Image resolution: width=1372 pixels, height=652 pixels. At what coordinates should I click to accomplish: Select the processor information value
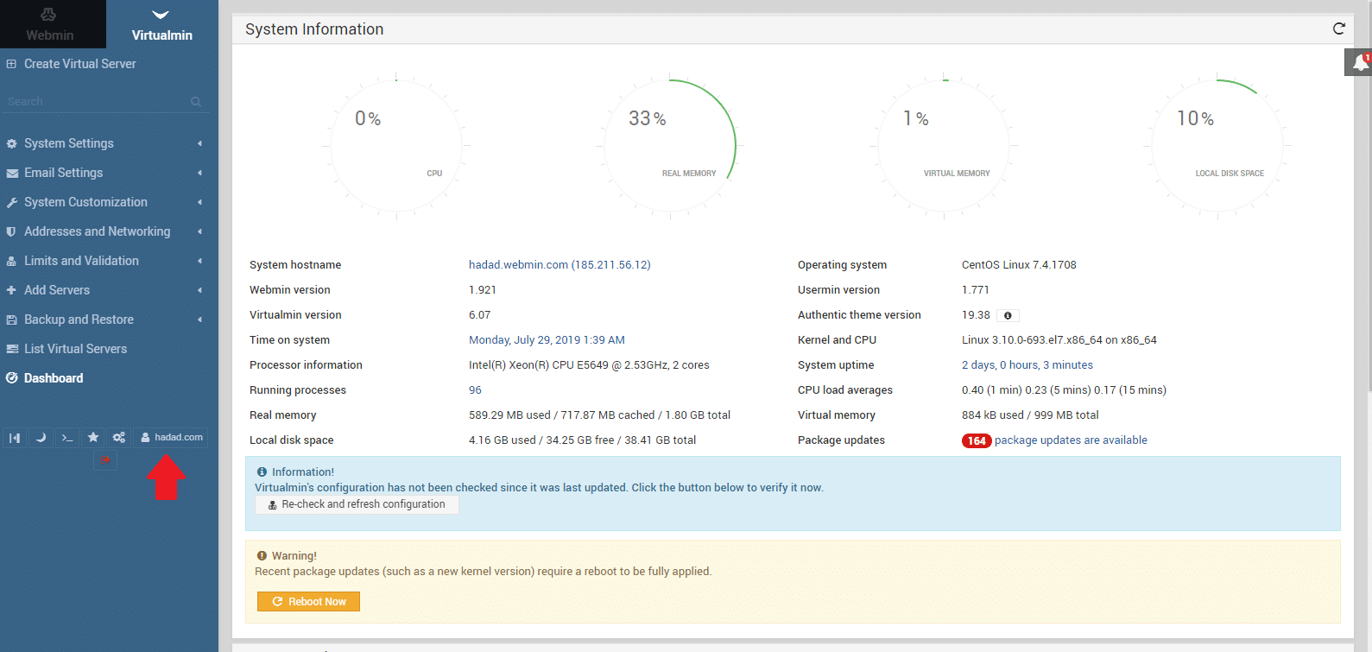tap(589, 365)
